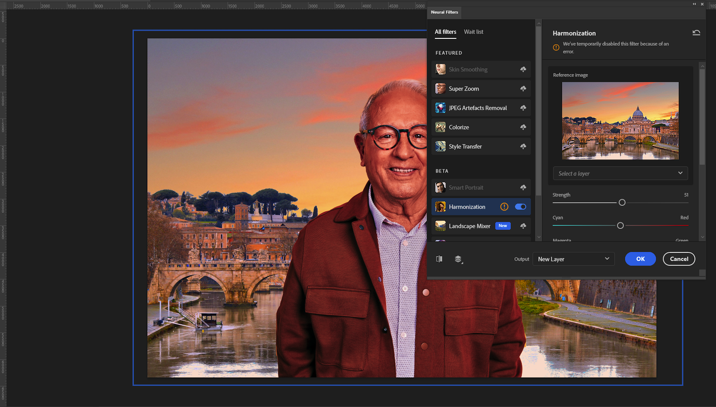Viewport: 716px width, 407px height.
Task: Switch to the Wait list tab
Action: pyautogui.click(x=473, y=31)
